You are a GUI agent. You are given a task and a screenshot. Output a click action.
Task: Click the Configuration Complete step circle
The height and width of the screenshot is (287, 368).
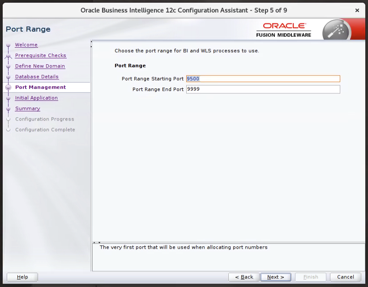pos(9,129)
